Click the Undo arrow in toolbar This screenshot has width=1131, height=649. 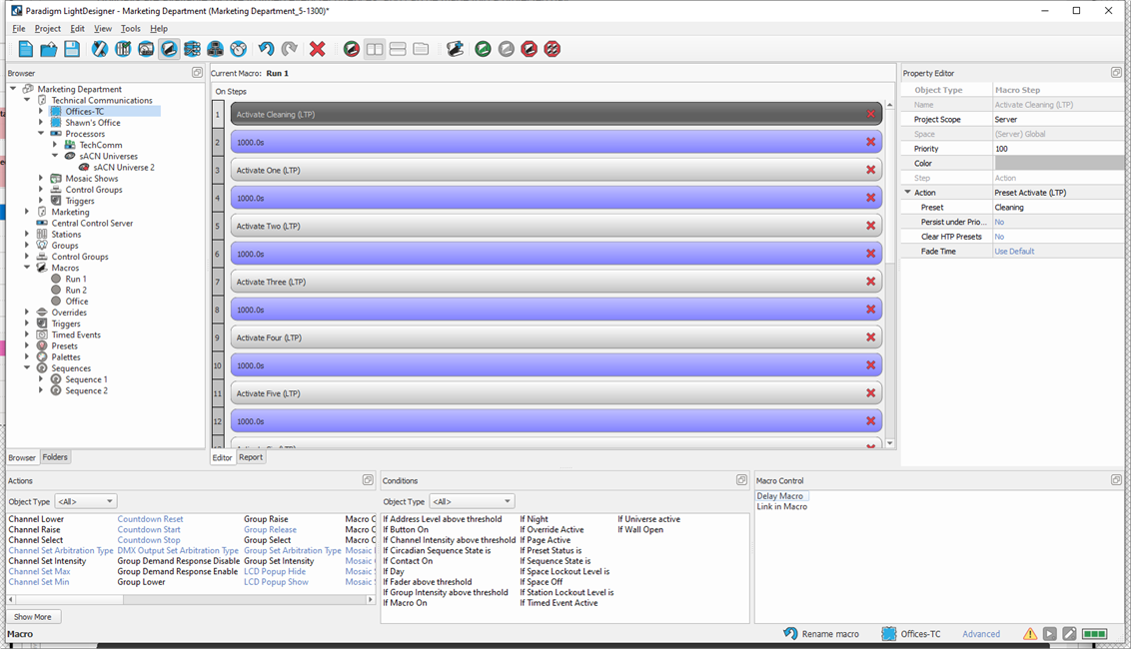pos(266,49)
